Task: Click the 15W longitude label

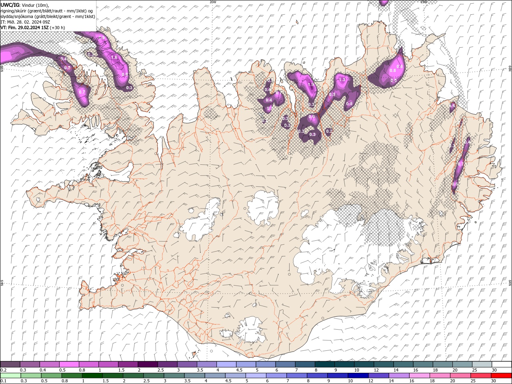Action: pos(424,2)
